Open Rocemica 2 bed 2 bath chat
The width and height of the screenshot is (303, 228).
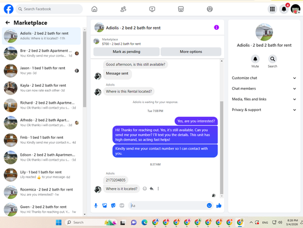tap(41, 192)
